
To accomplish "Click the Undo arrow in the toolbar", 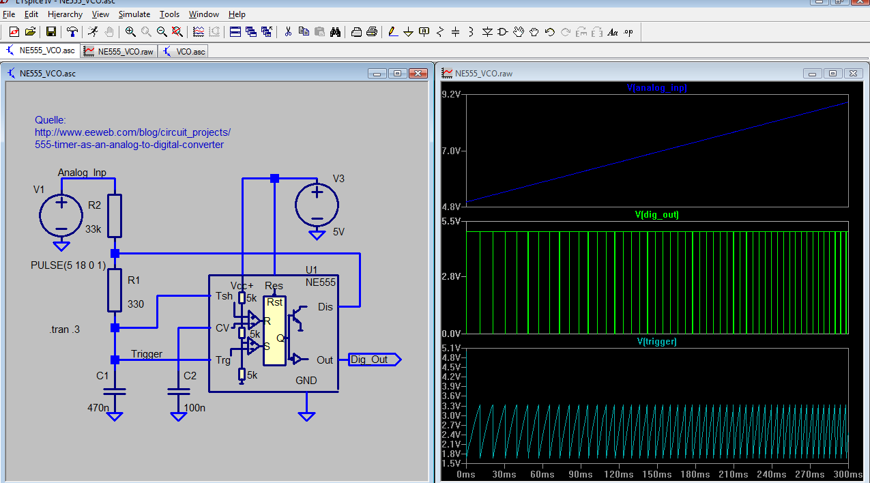I will click(x=549, y=31).
